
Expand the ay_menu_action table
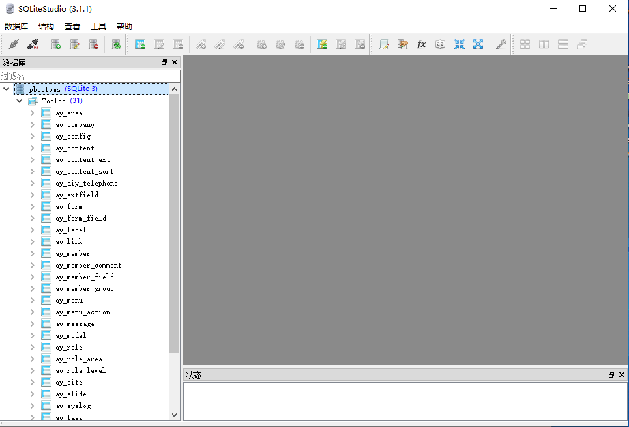tap(33, 312)
